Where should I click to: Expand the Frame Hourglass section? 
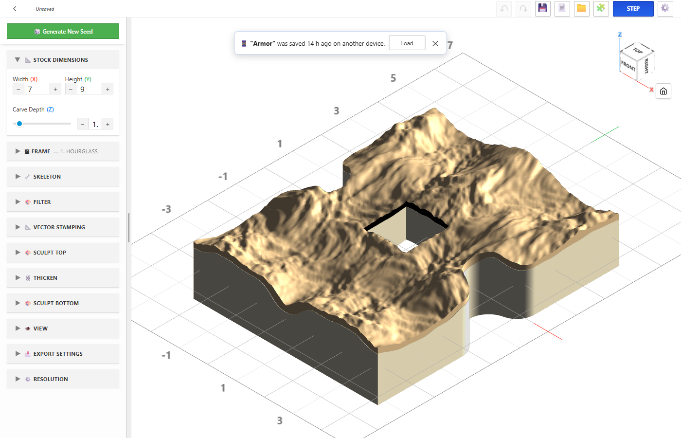[63, 151]
